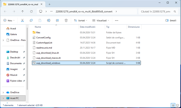Image resolution: width=181 pixels, height=108 pixels.
Task: Click the 'Fișier MD' type cell
Action: tap(111, 48)
